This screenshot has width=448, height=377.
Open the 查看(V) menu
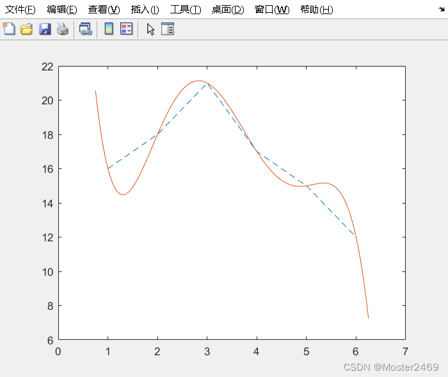pyautogui.click(x=104, y=10)
